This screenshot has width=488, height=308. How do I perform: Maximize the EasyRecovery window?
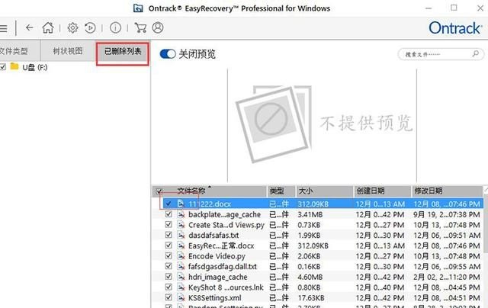[x=454, y=8]
